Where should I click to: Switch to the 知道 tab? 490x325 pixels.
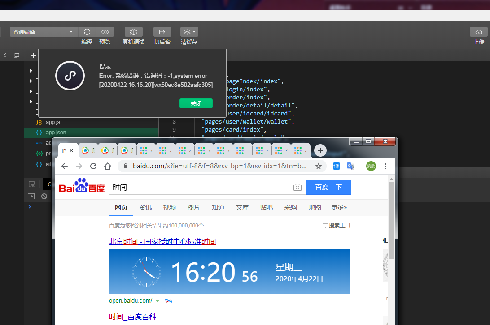pyautogui.click(x=218, y=207)
